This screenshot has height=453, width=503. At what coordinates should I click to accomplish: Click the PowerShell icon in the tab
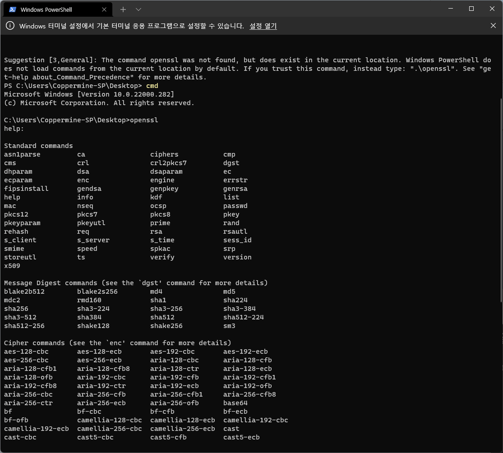click(13, 9)
